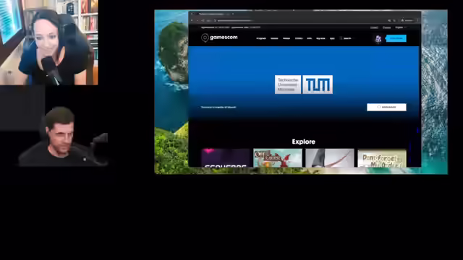Viewport: 463px width, 260px height.
Task: Click the white bookmark button on the blue banner
Action: (x=386, y=107)
